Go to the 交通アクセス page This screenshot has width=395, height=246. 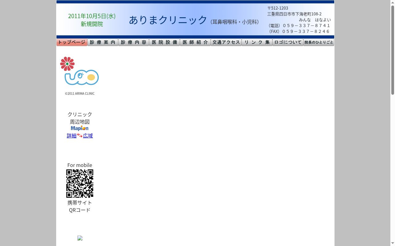pyautogui.click(x=226, y=42)
